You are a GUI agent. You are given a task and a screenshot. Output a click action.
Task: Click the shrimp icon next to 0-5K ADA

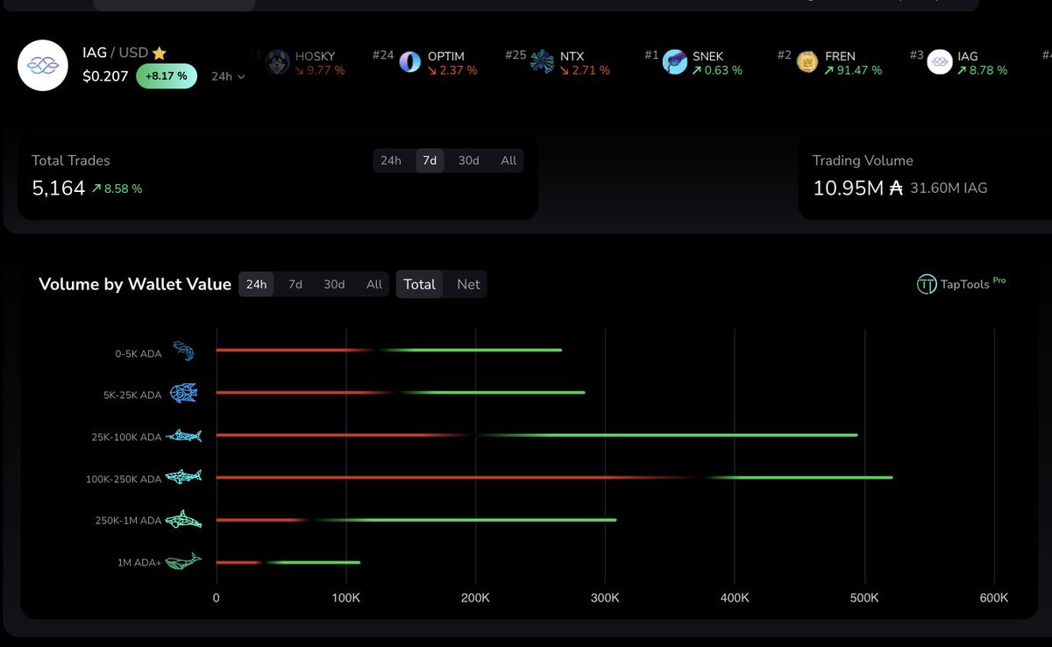182,350
